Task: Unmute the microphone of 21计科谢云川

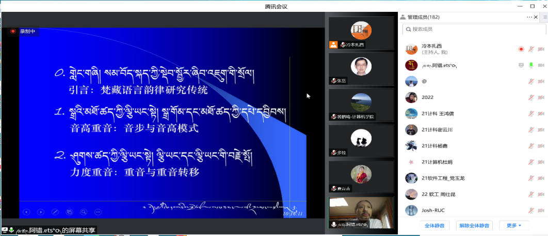Action: [x=531, y=130]
